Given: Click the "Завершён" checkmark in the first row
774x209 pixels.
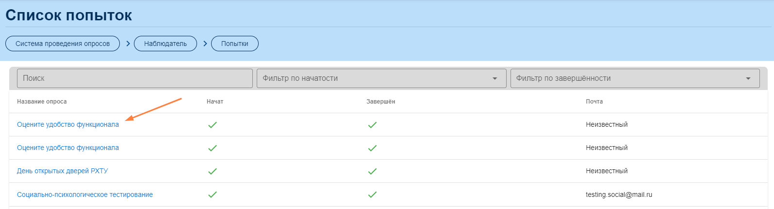Looking at the screenshot, I should [372, 125].
